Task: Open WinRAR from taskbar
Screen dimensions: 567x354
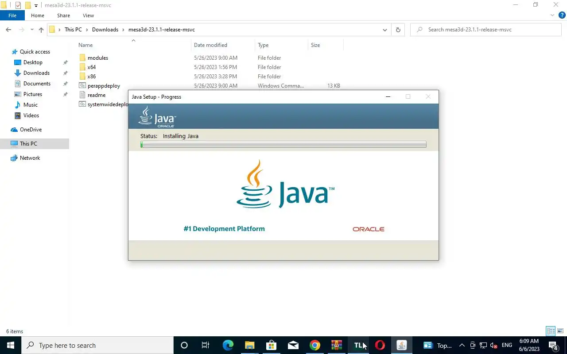Action: [x=337, y=345]
